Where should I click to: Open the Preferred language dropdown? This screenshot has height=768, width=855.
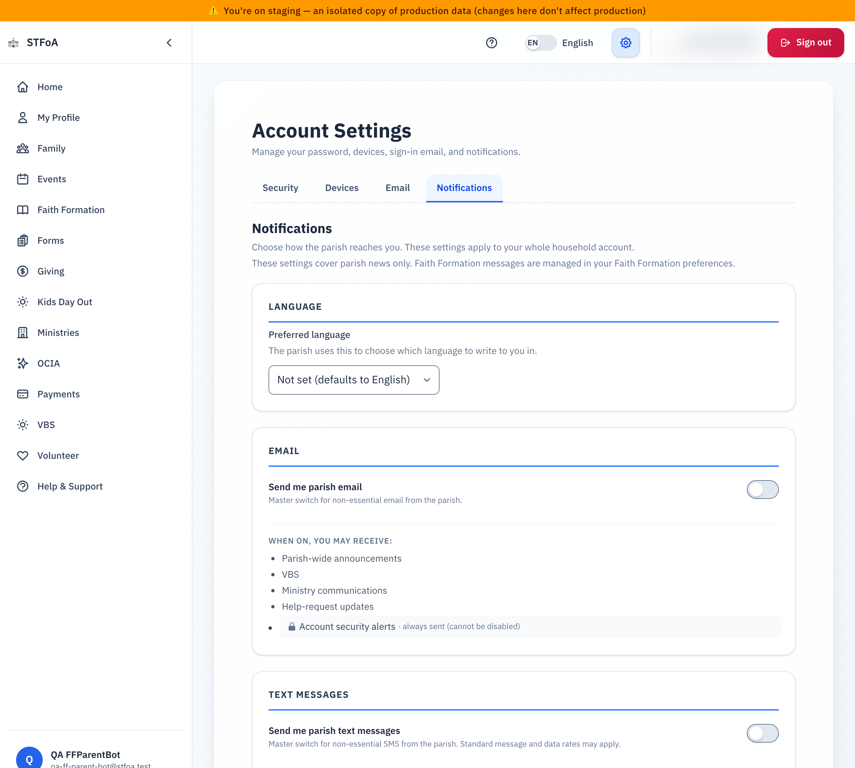pyautogui.click(x=354, y=380)
